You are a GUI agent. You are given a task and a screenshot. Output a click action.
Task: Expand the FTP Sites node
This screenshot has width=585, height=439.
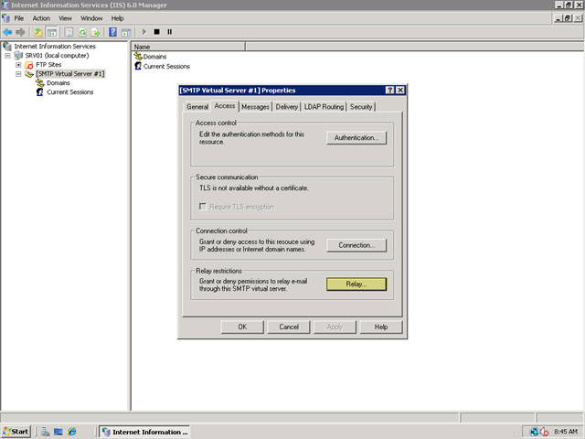(18, 65)
